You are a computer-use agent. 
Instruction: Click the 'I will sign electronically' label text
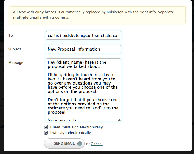coord(71,133)
